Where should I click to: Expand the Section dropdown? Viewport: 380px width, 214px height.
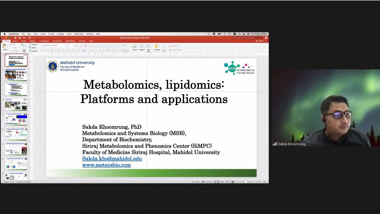click(35, 51)
